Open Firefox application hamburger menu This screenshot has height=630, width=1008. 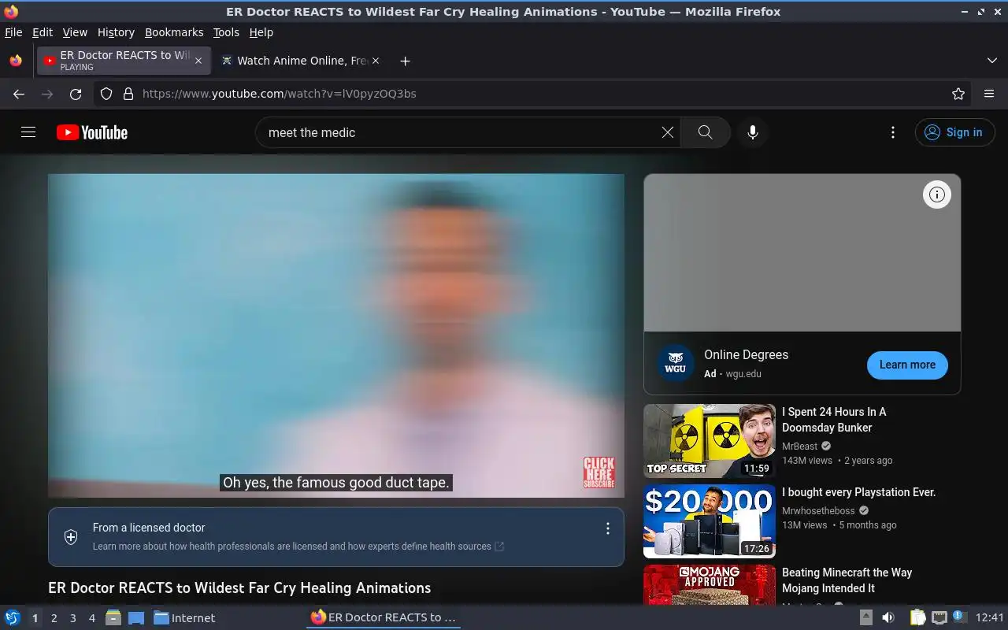(989, 94)
